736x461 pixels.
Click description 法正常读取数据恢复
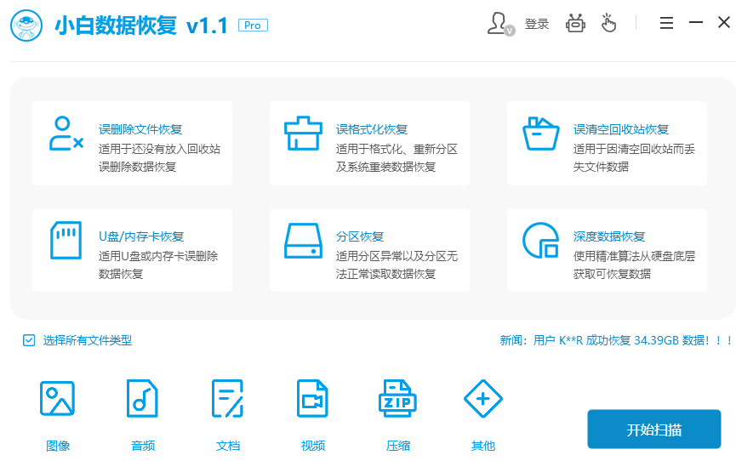385,274
